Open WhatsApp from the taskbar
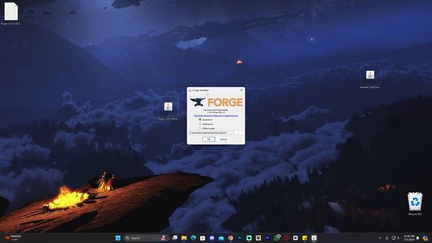 [277, 238]
